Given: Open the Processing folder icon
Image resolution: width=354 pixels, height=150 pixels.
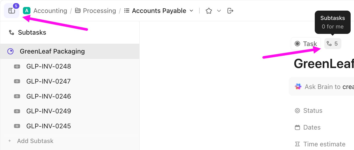Looking at the screenshot, I should pos(77,10).
